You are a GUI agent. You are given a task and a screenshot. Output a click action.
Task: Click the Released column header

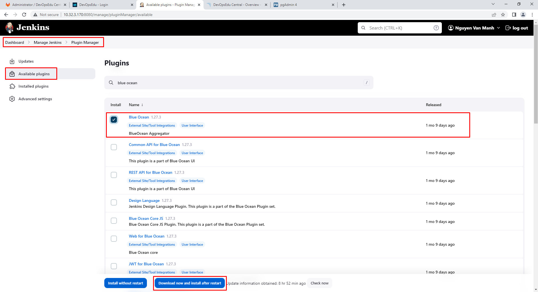pos(433,105)
